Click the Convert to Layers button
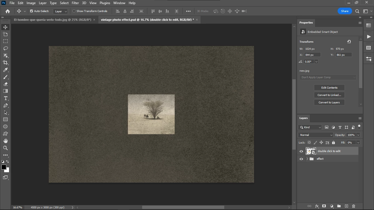374x210 pixels. 329,103
